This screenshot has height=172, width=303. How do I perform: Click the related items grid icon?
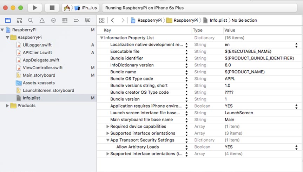coord(102,20)
